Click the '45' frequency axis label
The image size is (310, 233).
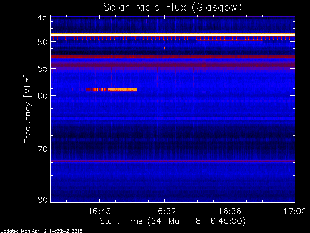[43, 17]
